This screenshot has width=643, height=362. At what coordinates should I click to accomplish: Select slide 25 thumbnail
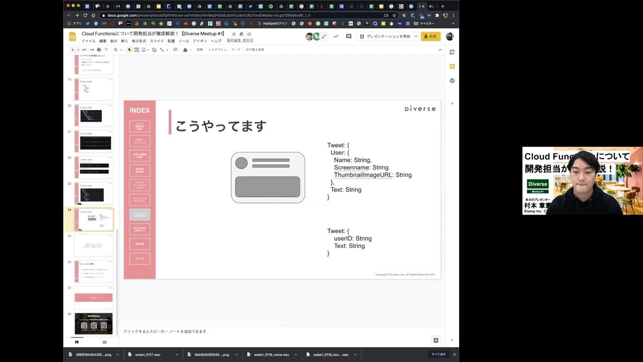tap(93, 245)
